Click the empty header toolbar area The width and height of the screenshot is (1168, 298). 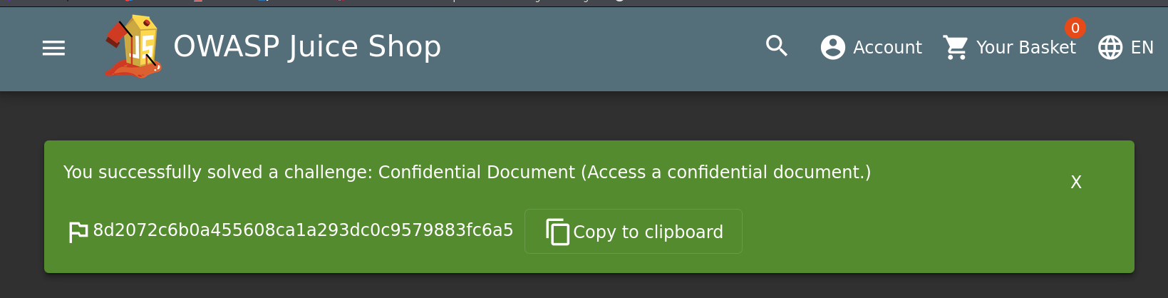(606, 48)
